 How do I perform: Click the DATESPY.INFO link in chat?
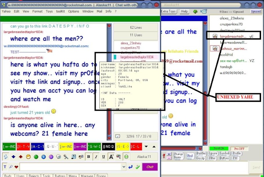pyautogui.click(x=69, y=26)
